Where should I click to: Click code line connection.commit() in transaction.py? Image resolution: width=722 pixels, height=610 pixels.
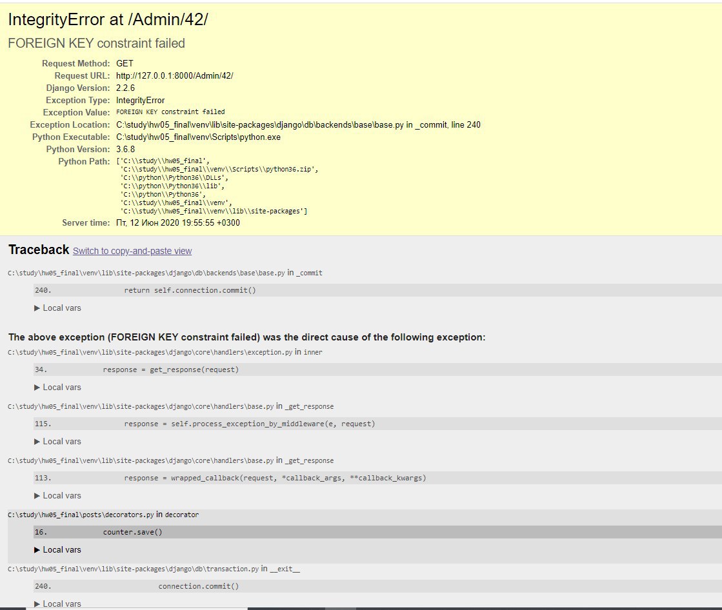click(377, 586)
